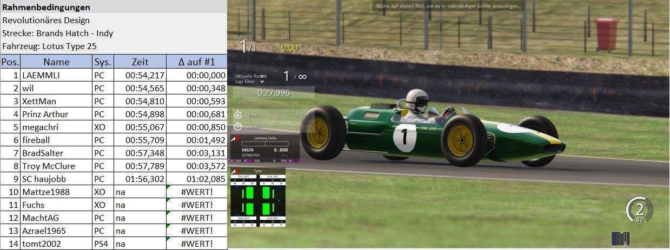Click the last lap stopwatch icon
This screenshot has width=670, height=250.
pyautogui.click(x=238, y=127)
